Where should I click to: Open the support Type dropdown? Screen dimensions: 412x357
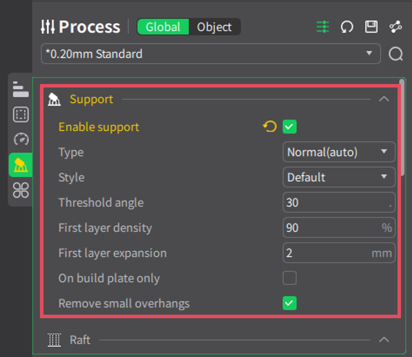point(339,152)
